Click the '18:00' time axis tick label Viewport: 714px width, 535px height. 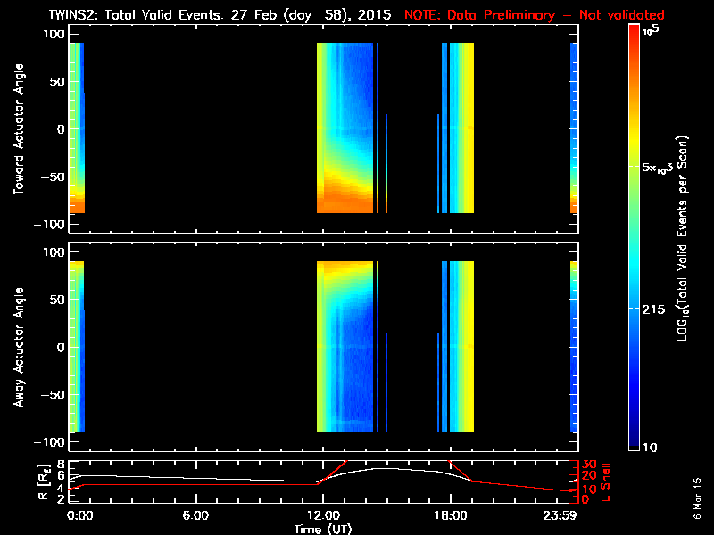(x=450, y=516)
